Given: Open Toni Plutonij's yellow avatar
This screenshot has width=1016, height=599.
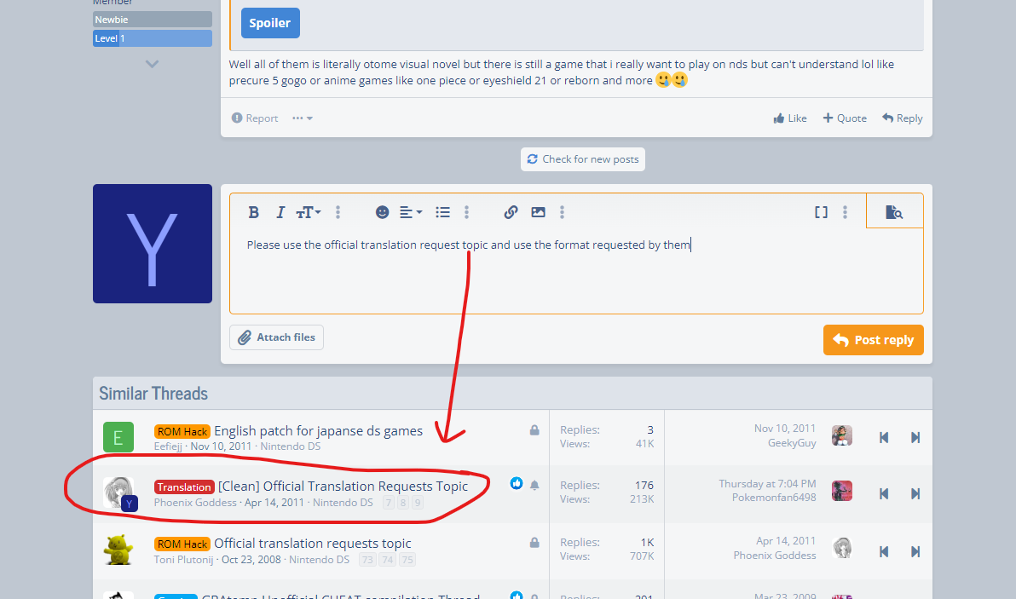Looking at the screenshot, I should coord(118,550).
